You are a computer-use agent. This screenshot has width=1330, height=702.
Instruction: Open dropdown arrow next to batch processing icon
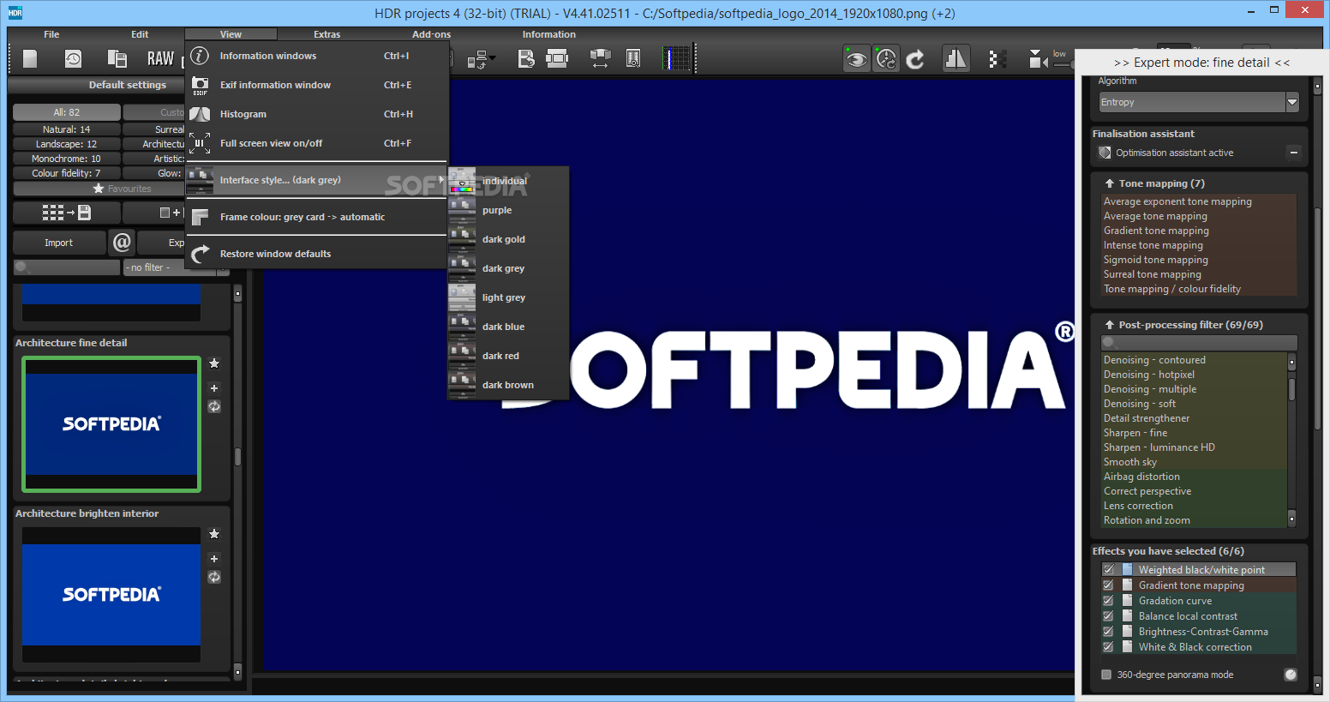click(492, 59)
